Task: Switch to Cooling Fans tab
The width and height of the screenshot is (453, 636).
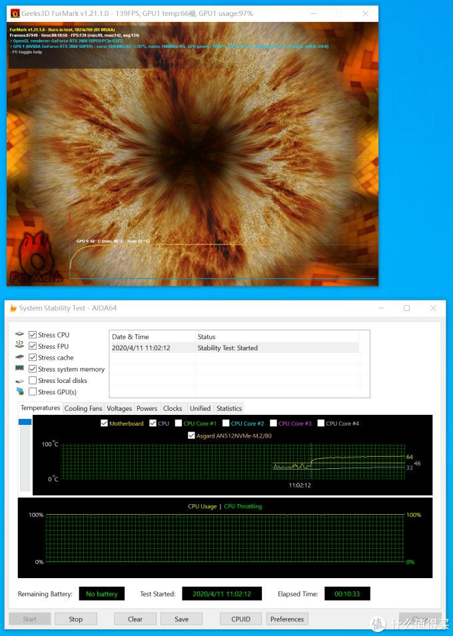Action: (83, 408)
